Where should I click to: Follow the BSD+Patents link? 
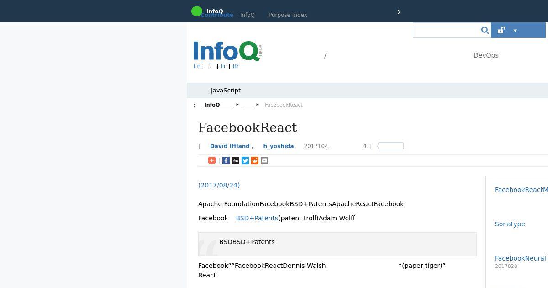[x=257, y=218]
